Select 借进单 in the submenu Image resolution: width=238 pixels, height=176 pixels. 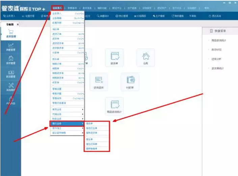97,124
